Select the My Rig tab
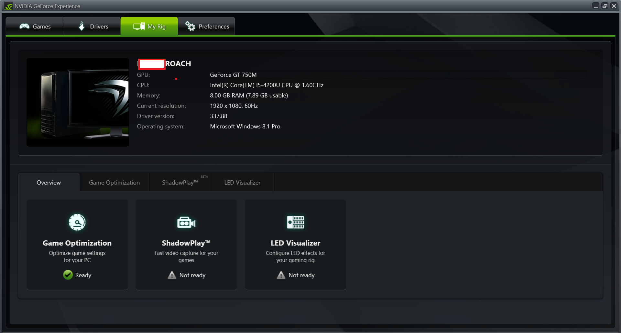Viewport: 621px width, 333px height. pyautogui.click(x=149, y=26)
